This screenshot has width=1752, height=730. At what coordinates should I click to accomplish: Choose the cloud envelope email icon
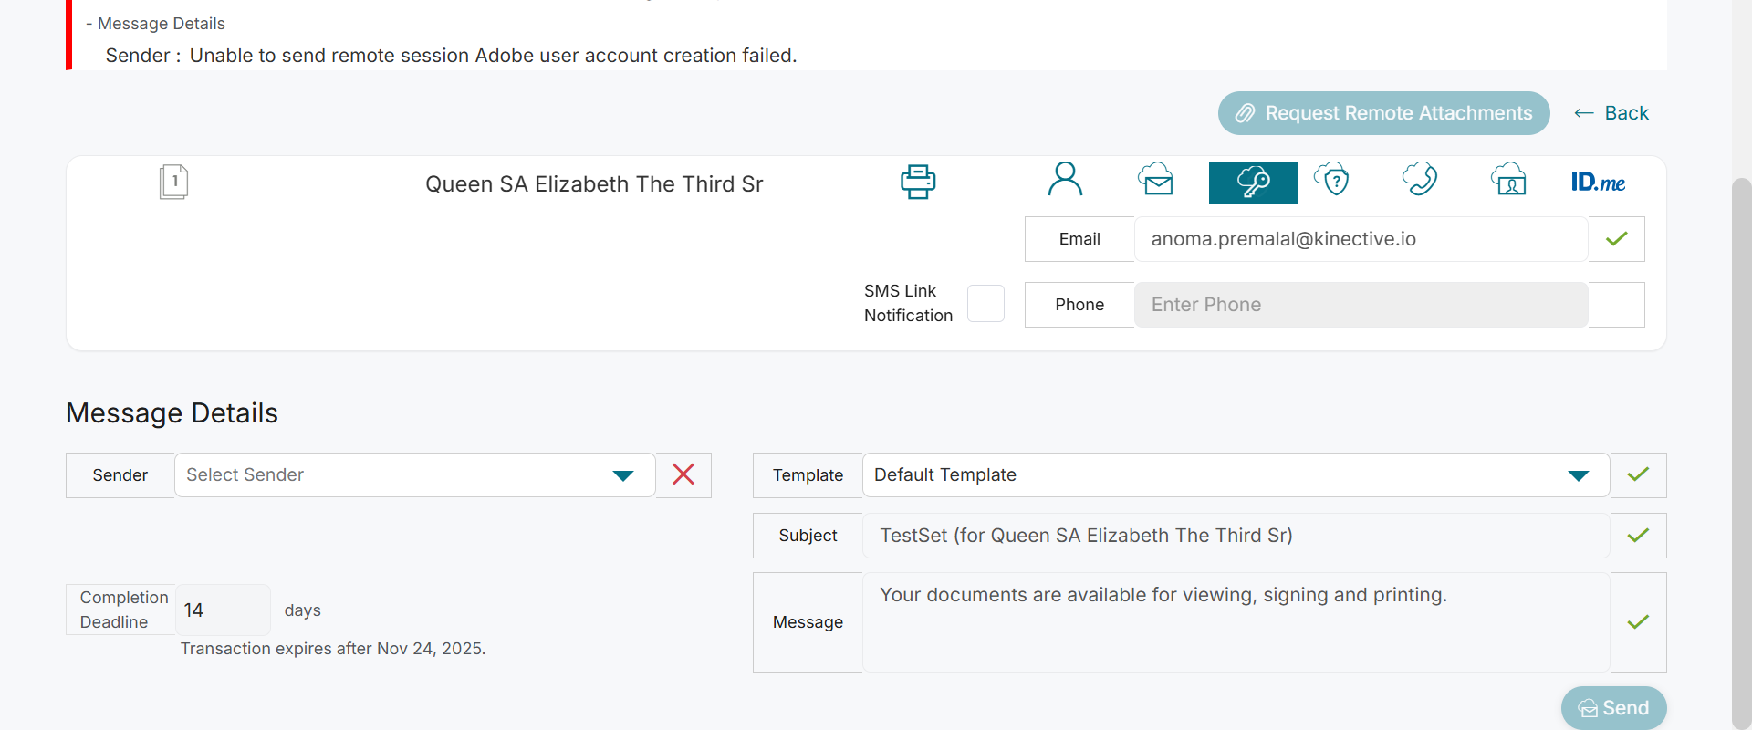pyautogui.click(x=1156, y=180)
